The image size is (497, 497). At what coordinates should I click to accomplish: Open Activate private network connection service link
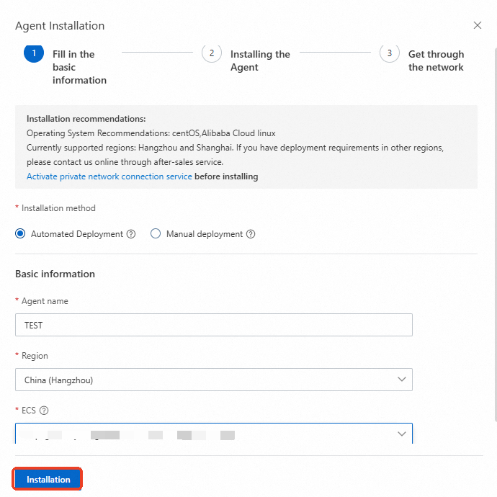109,176
